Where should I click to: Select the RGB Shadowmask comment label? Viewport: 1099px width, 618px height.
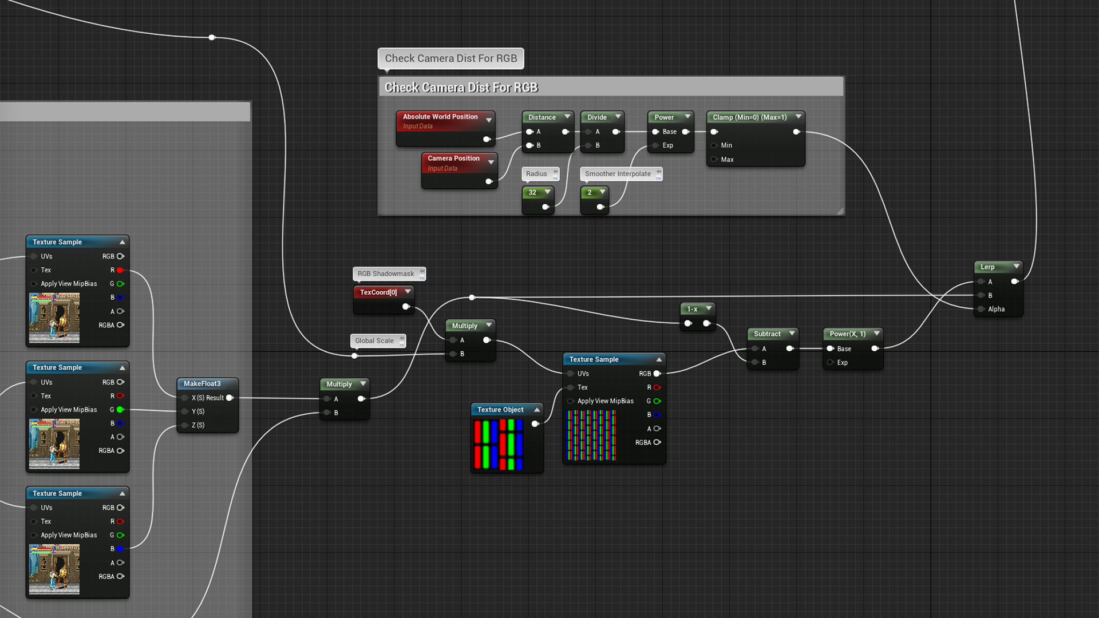tap(386, 274)
